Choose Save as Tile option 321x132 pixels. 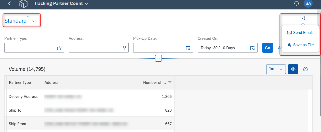pos(300,45)
